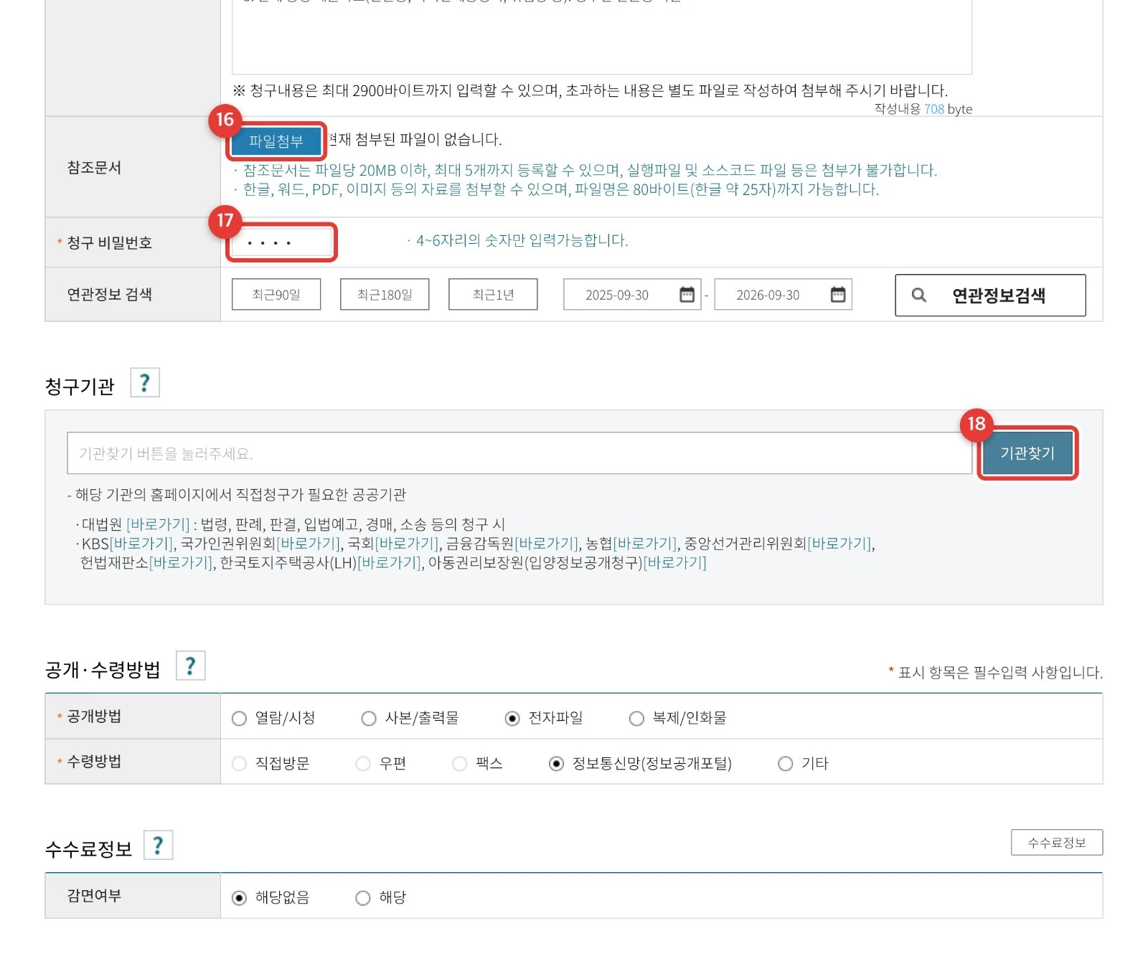
Task: Open 금융감독원 바로가기 link
Action: point(547,544)
